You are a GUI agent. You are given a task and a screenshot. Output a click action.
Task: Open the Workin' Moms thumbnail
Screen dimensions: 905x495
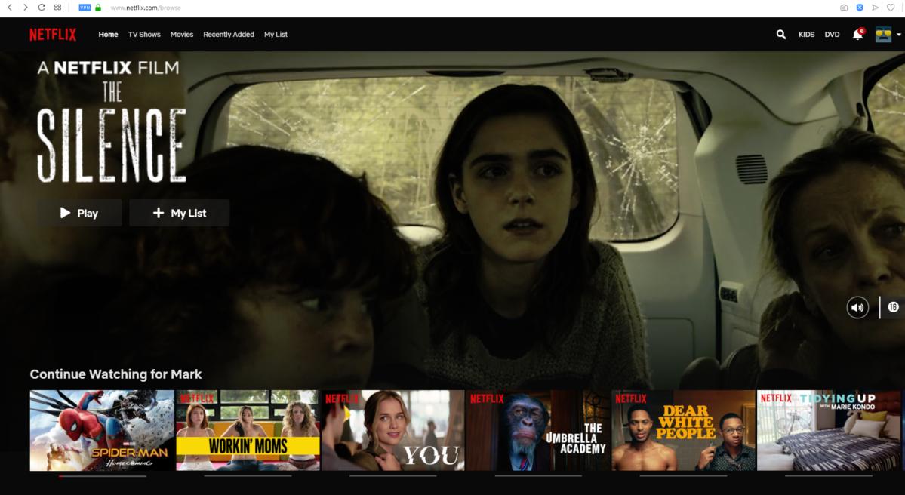pos(248,430)
